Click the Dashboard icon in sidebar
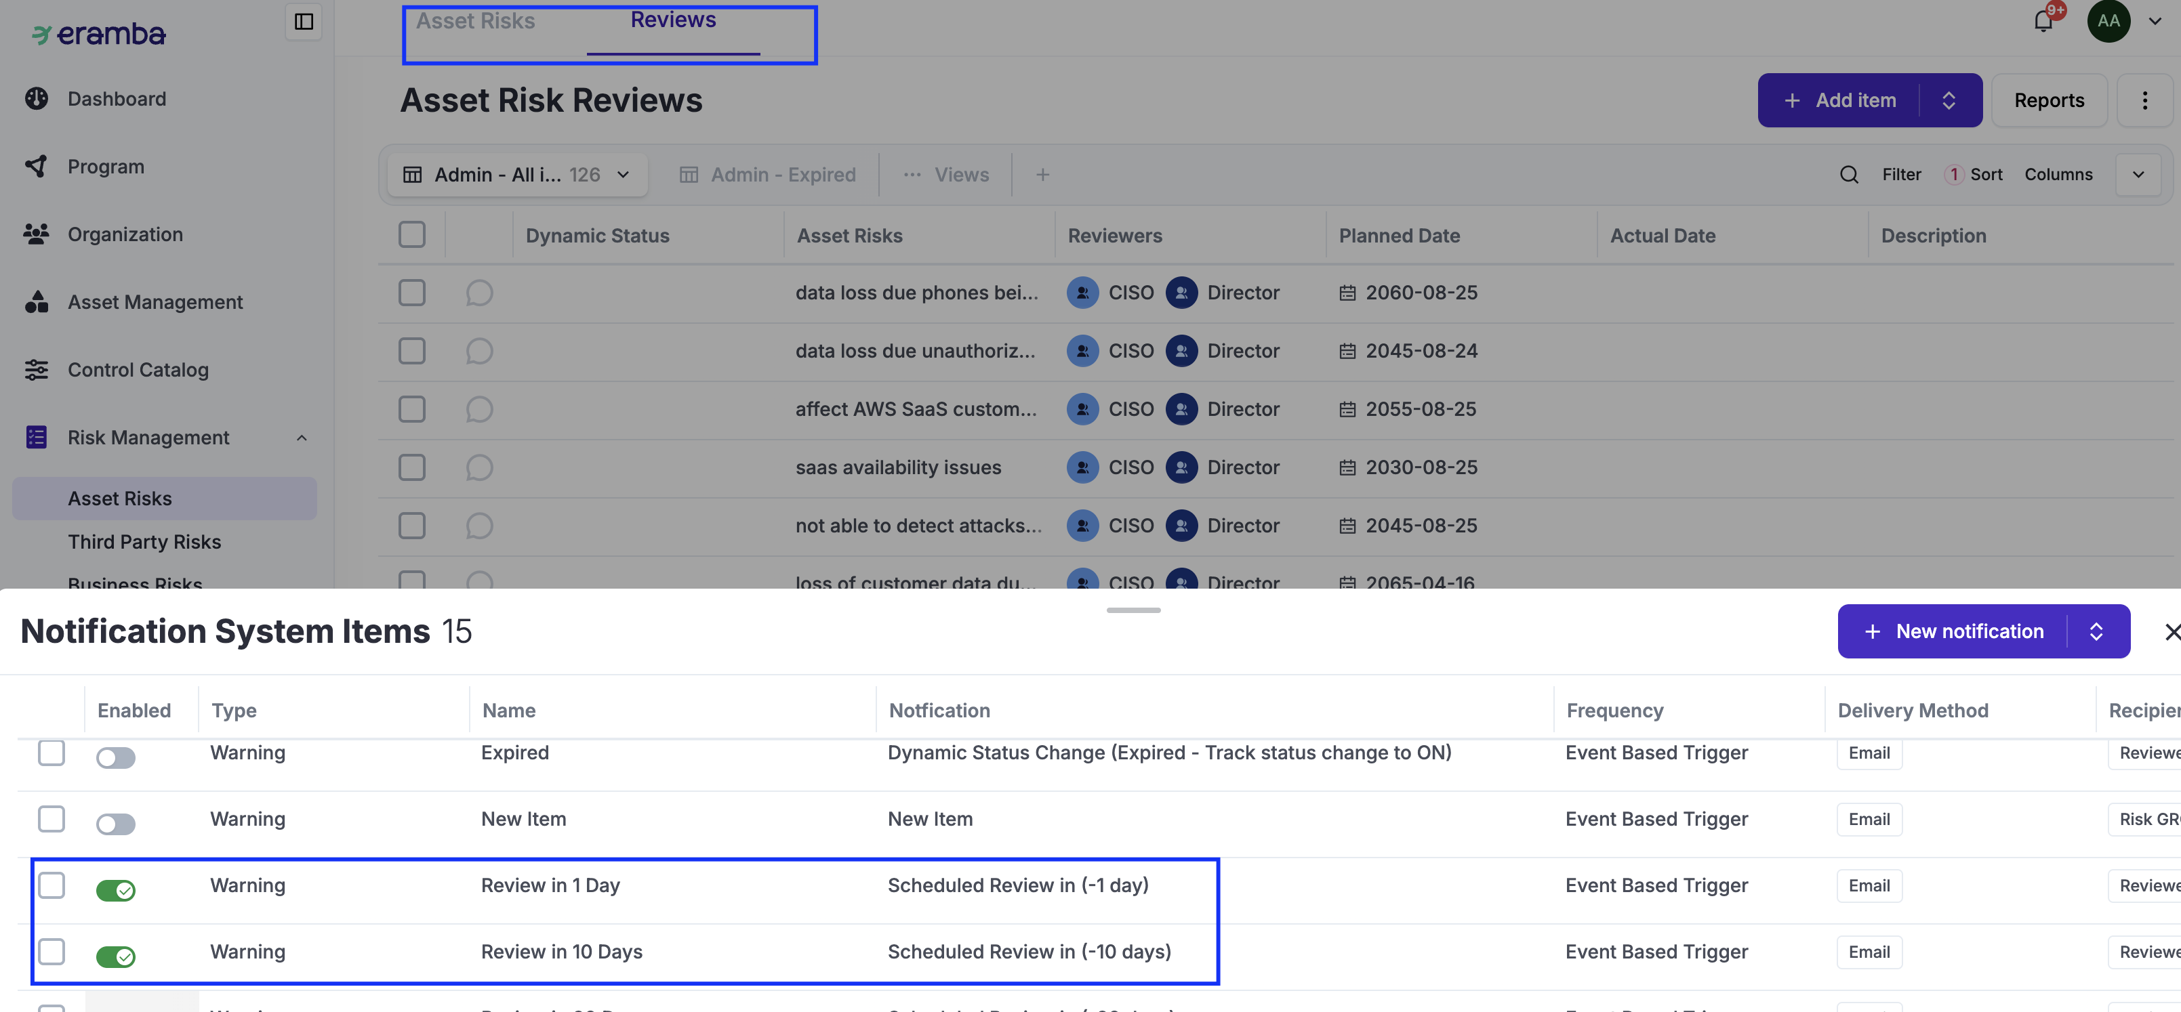 [x=37, y=99]
